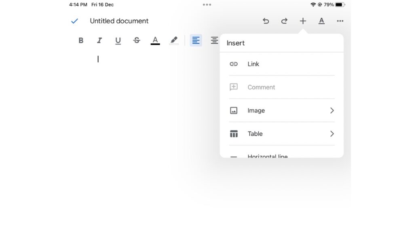Viewport: 414px width, 233px height.
Task: Open the text format 'A' icon
Action: (321, 21)
